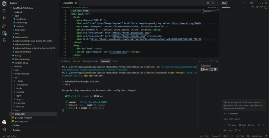The image size is (269, 138).
Task: Open the Text Editor dropdown
Action: [213, 7]
